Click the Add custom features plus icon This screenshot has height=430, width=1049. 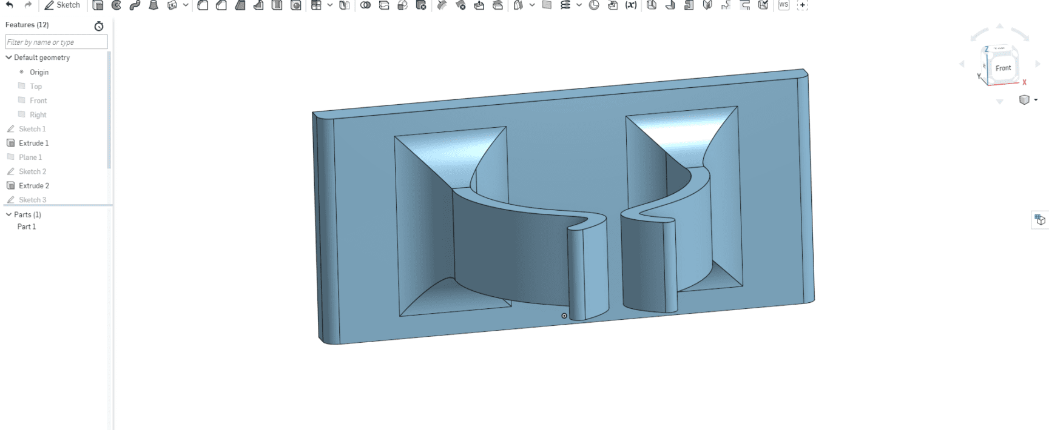tap(802, 5)
